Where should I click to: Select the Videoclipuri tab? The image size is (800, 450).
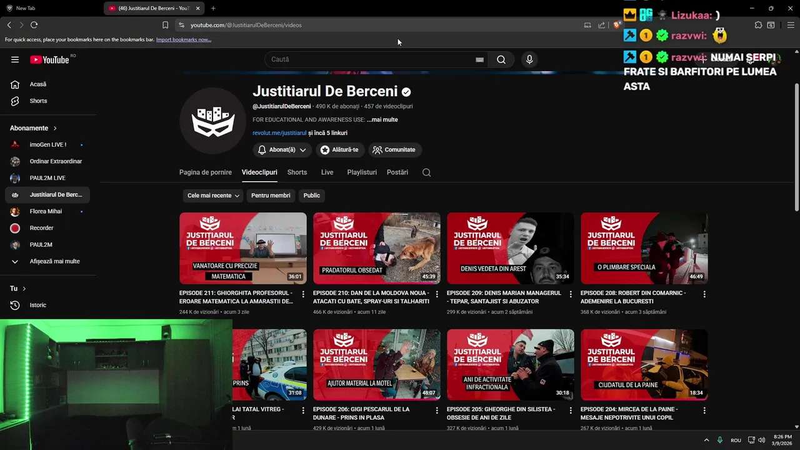pyautogui.click(x=259, y=172)
